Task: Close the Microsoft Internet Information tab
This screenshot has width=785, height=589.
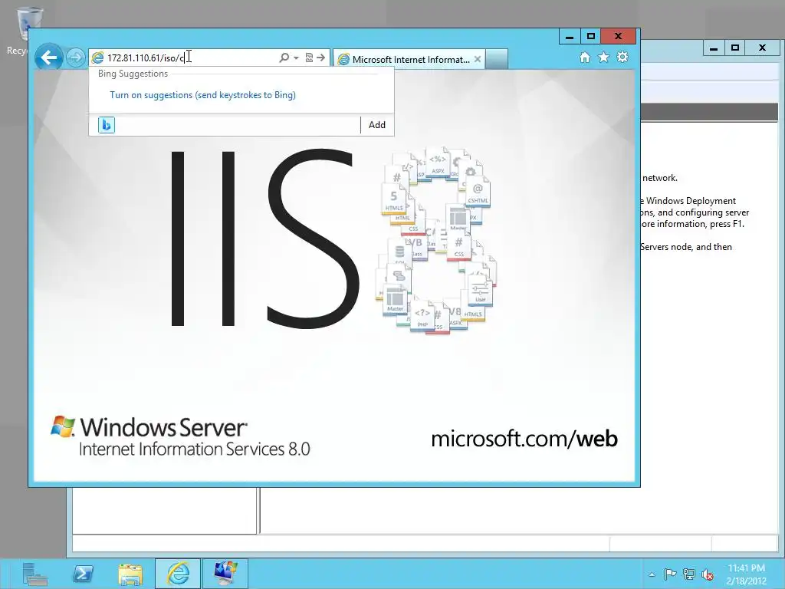Action: [x=478, y=59]
